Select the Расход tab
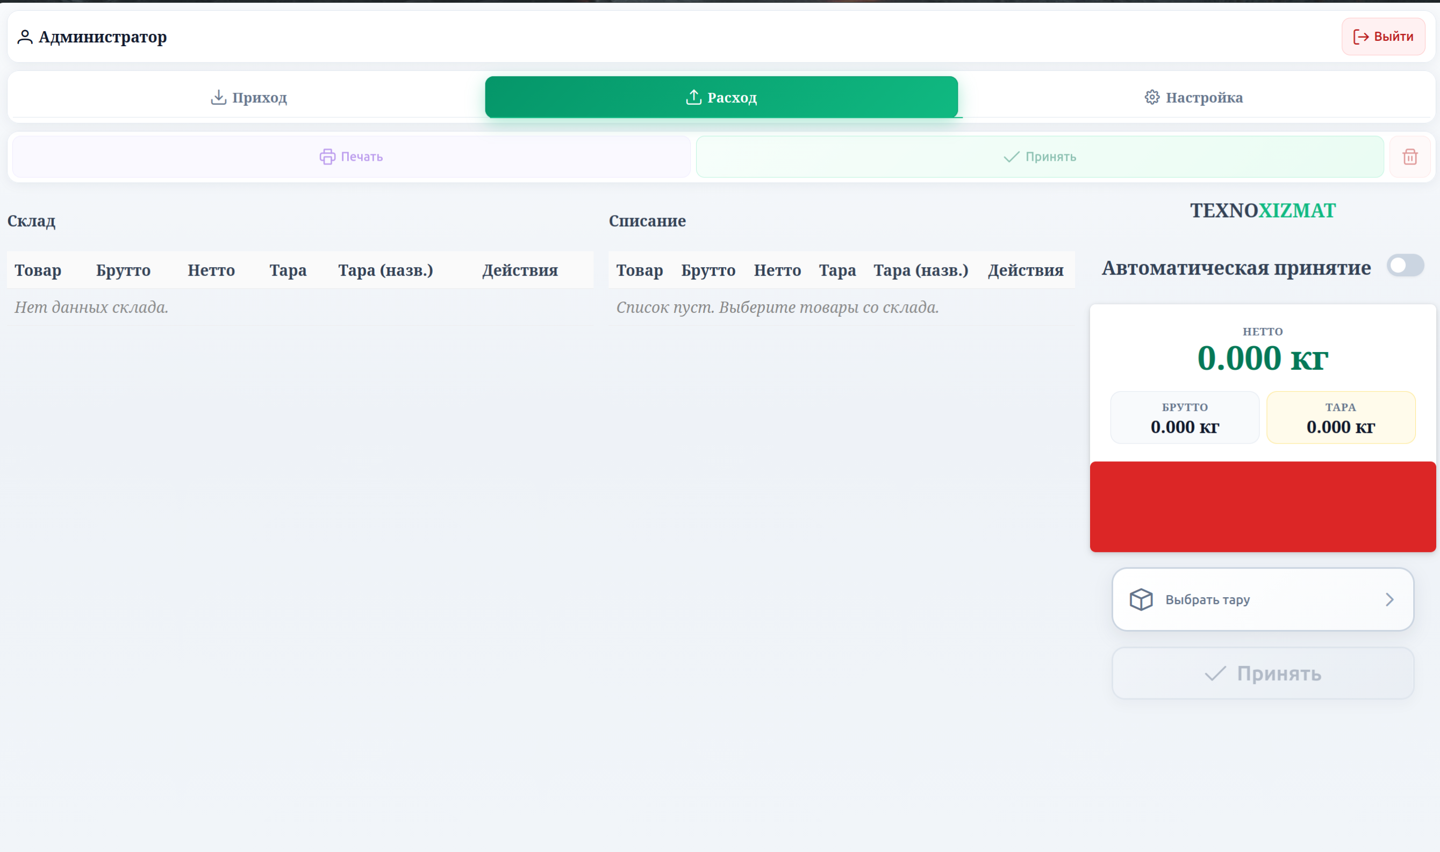1440x852 pixels. point(721,97)
